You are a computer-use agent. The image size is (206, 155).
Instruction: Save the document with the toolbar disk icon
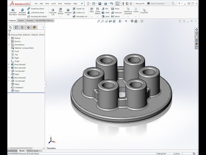[100, 3]
